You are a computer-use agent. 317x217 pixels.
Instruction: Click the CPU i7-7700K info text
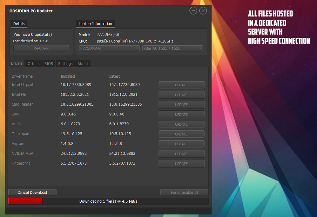(x=135, y=41)
